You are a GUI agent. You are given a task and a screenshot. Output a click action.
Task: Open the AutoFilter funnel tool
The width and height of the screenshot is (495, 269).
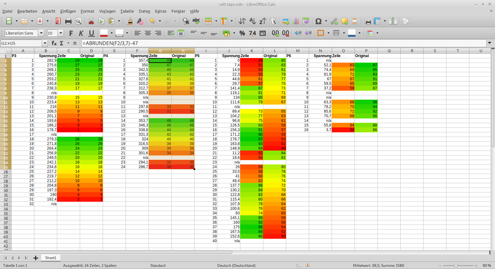click(x=273, y=21)
